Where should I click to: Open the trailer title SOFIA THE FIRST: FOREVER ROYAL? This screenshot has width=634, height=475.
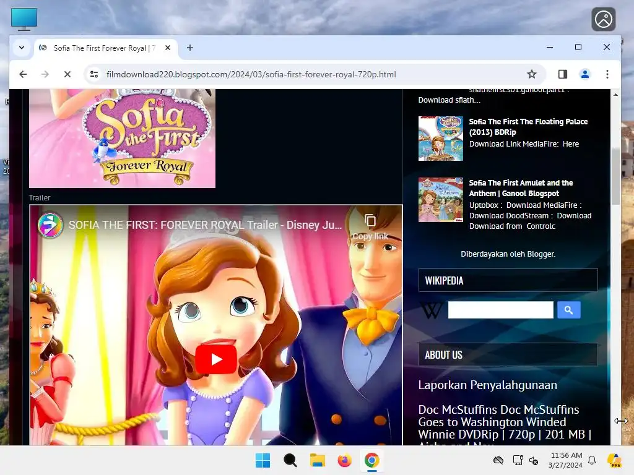pos(205,225)
